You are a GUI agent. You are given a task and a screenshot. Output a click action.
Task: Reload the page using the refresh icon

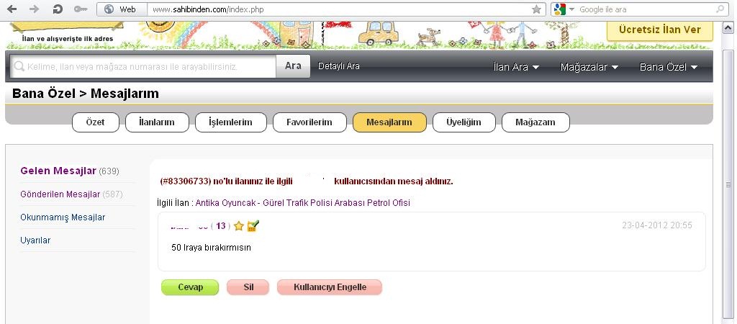(x=58, y=9)
